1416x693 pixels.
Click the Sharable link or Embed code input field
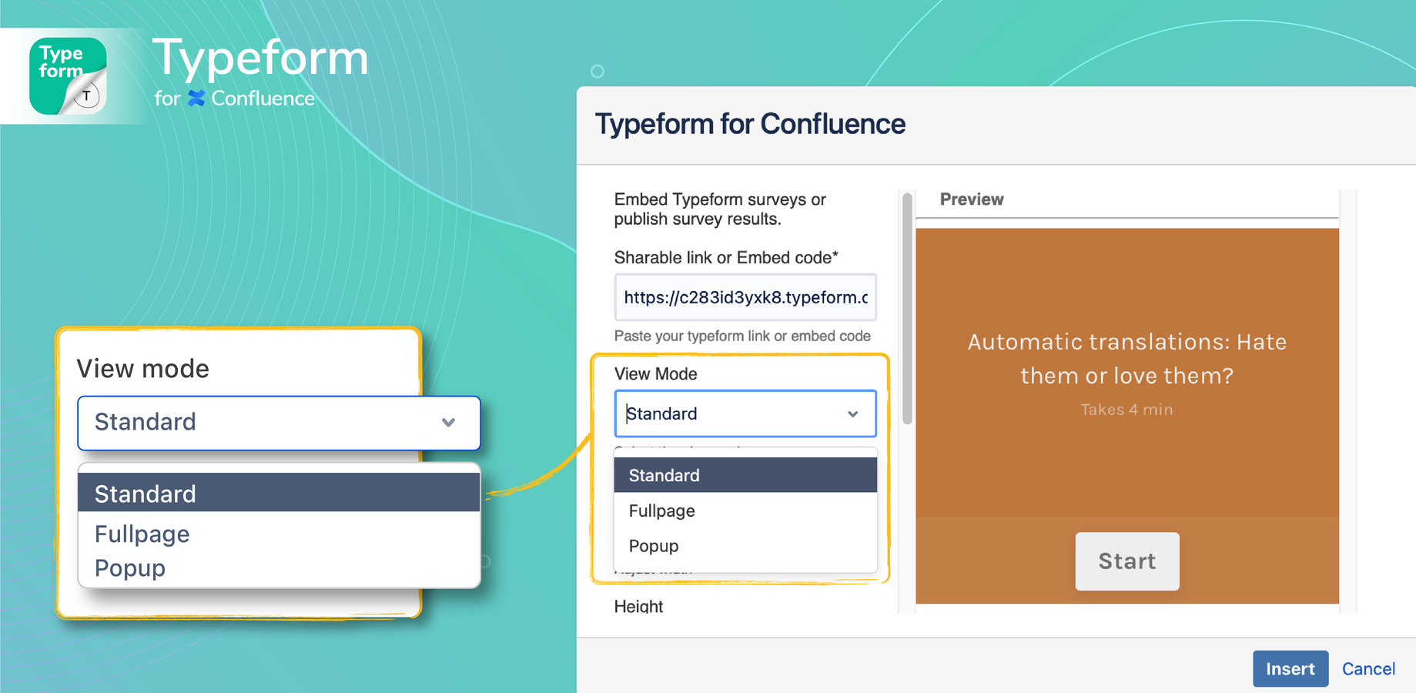[745, 297]
